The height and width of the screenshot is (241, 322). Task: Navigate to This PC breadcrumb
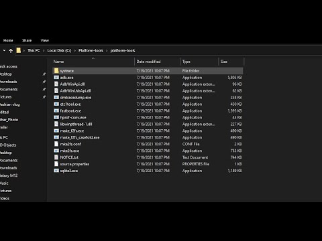[x=34, y=51]
